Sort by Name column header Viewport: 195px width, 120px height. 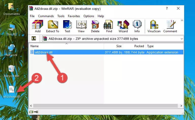(66, 46)
